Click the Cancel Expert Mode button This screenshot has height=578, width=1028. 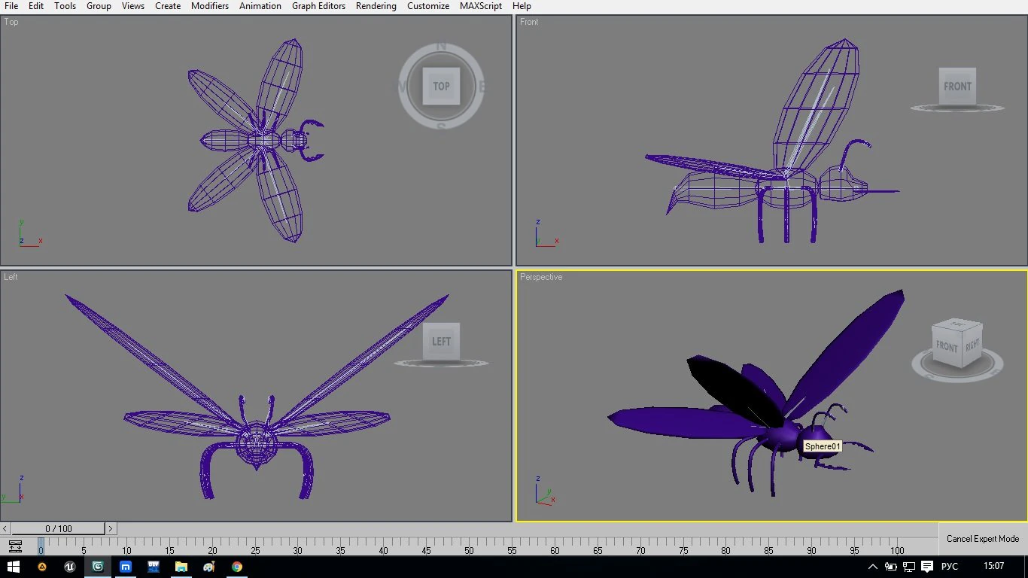983,539
